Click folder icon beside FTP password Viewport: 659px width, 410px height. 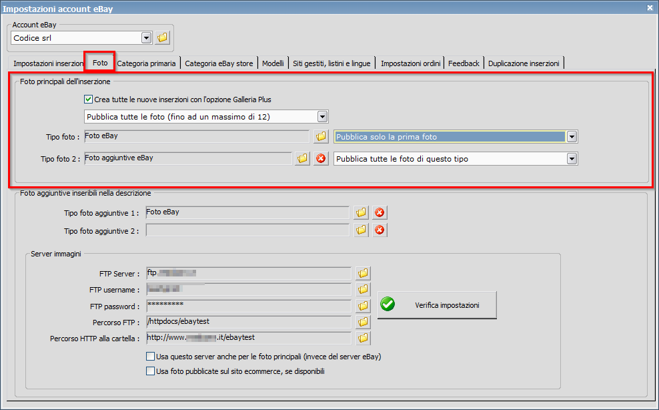(x=363, y=306)
